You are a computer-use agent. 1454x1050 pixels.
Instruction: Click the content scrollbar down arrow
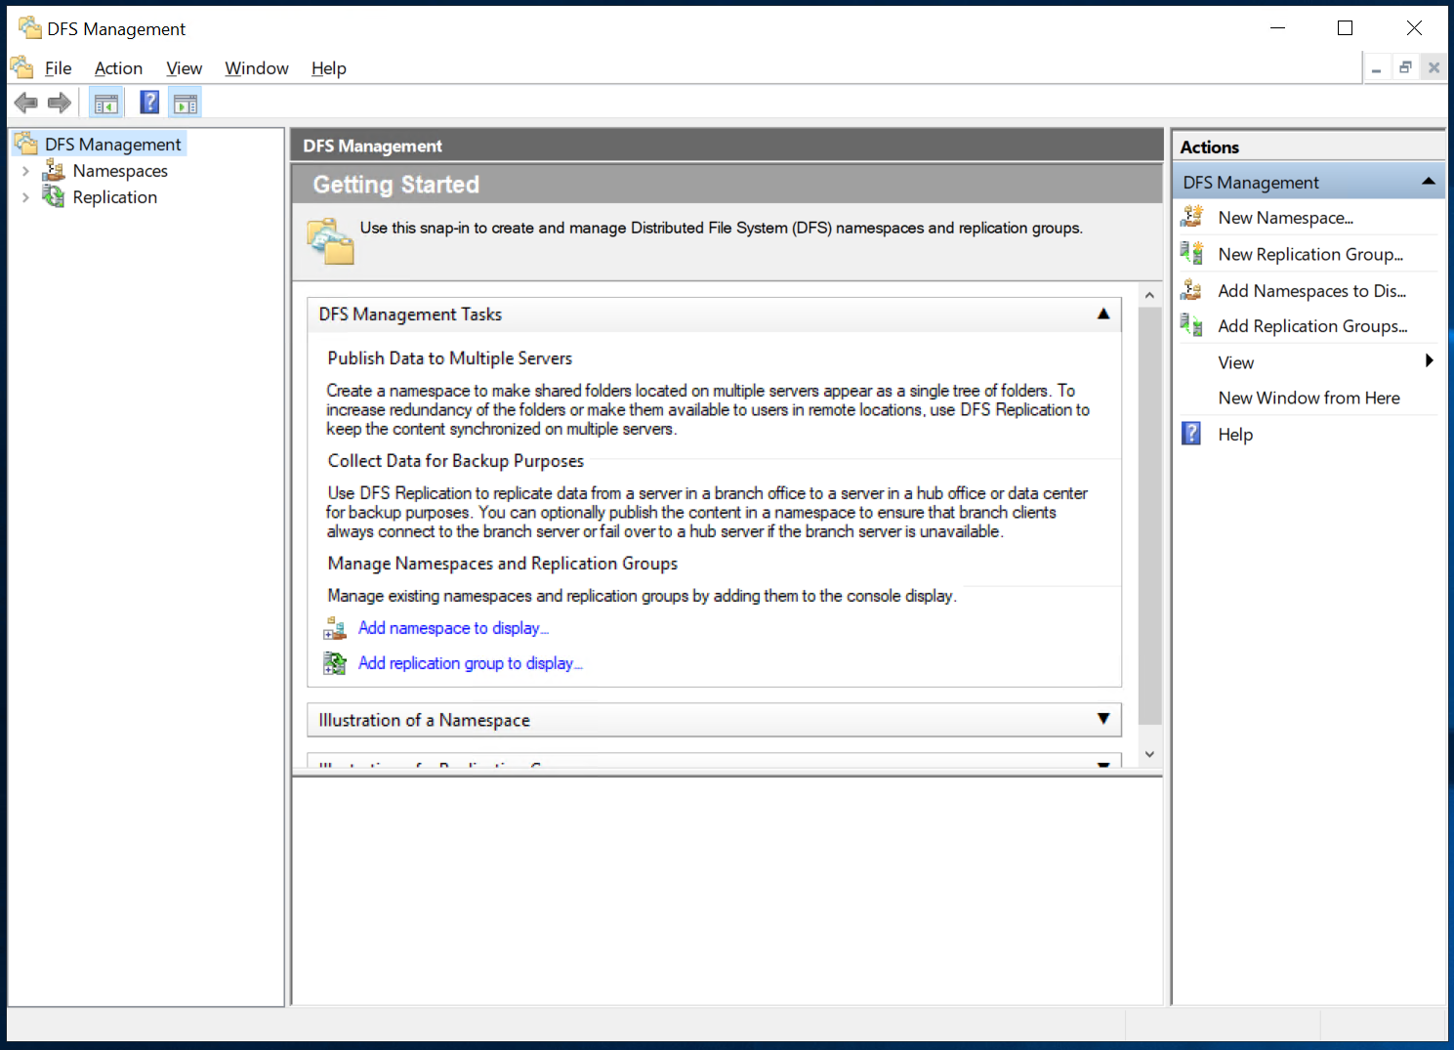click(x=1149, y=753)
